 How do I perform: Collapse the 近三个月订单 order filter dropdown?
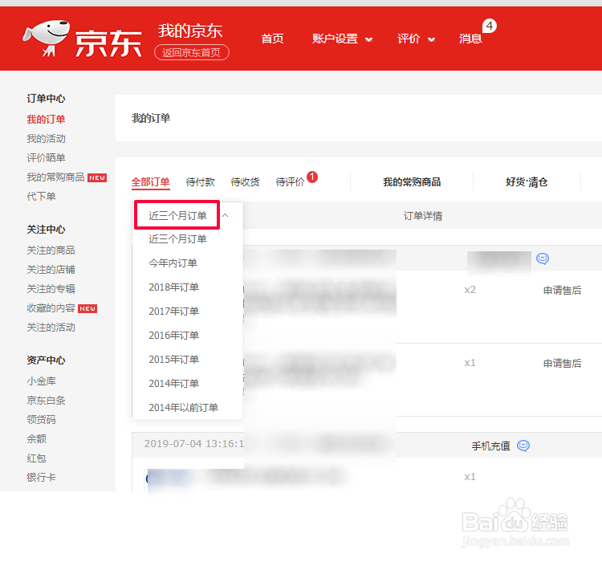tap(177, 215)
